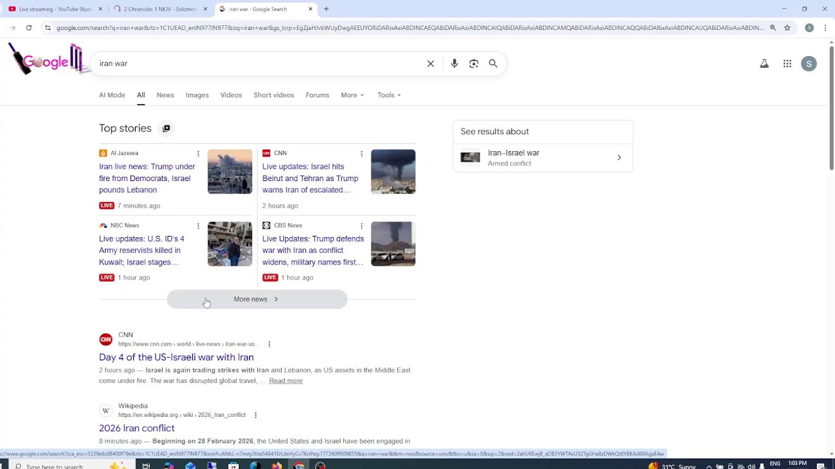Viewport: 835px width, 469px height.
Task: Bookmark this page with the star icon
Action: (x=787, y=28)
